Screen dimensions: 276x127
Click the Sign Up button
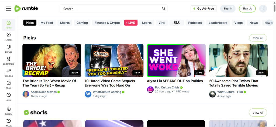point(247,9)
